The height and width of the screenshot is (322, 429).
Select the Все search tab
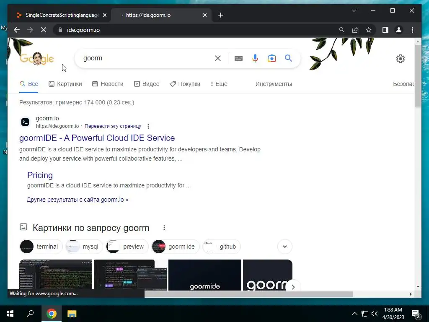click(x=29, y=84)
